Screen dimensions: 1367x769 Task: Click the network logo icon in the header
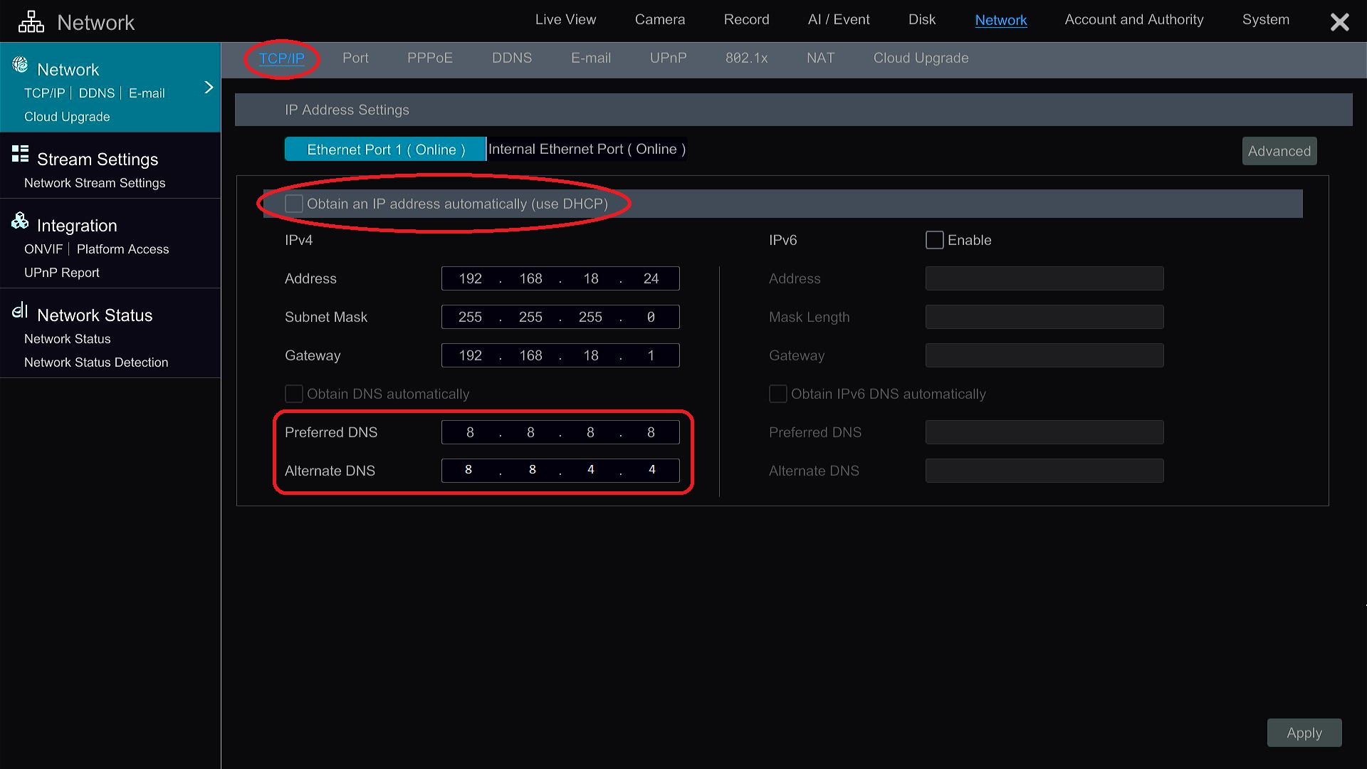pyautogui.click(x=31, y=21)
